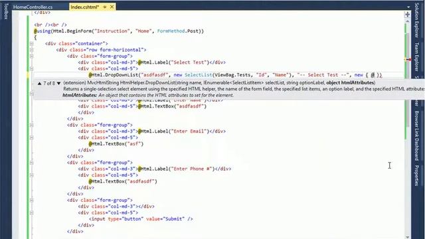Click the editor split-view plus icon
425x239 pixels.
(x=407, y=15)
